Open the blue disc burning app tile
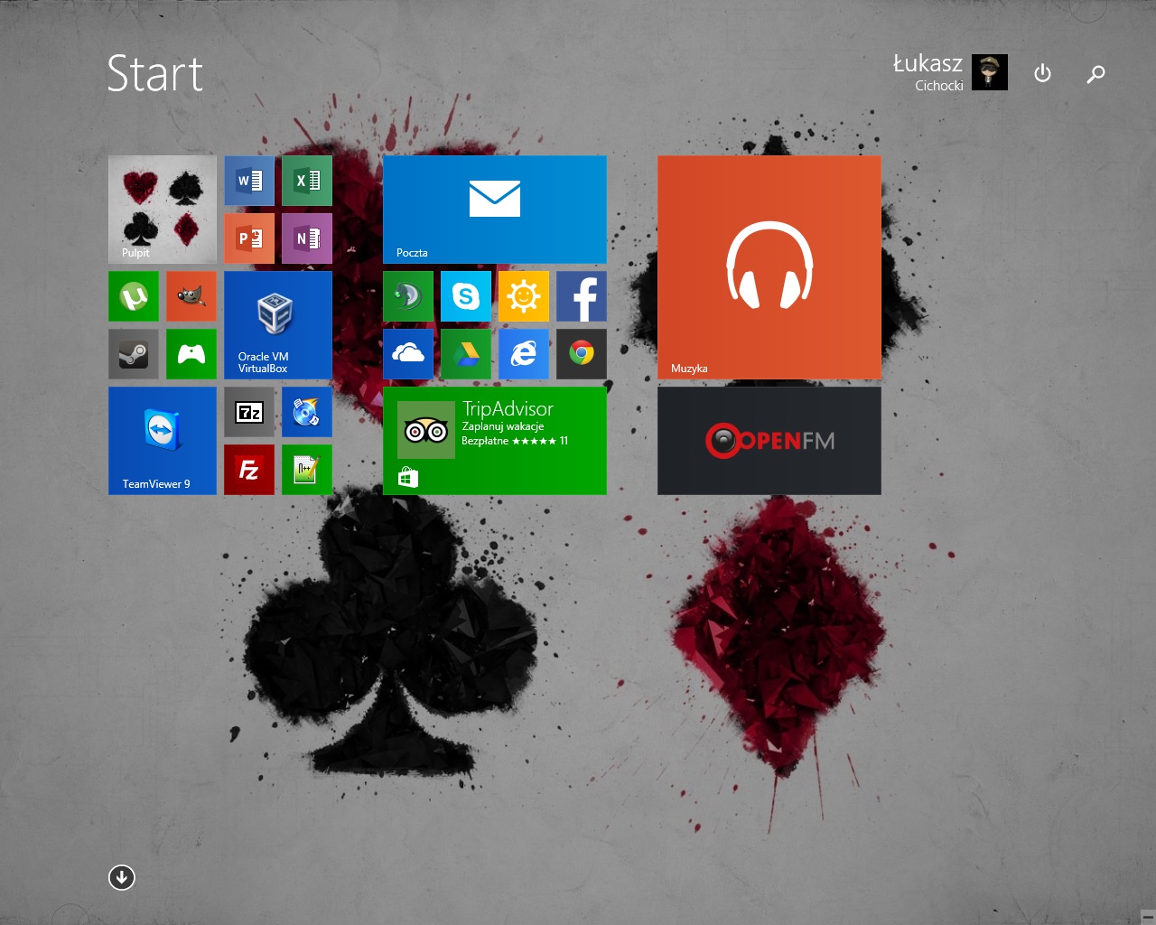Screen dimensions: 1156x925 (307, 412)
